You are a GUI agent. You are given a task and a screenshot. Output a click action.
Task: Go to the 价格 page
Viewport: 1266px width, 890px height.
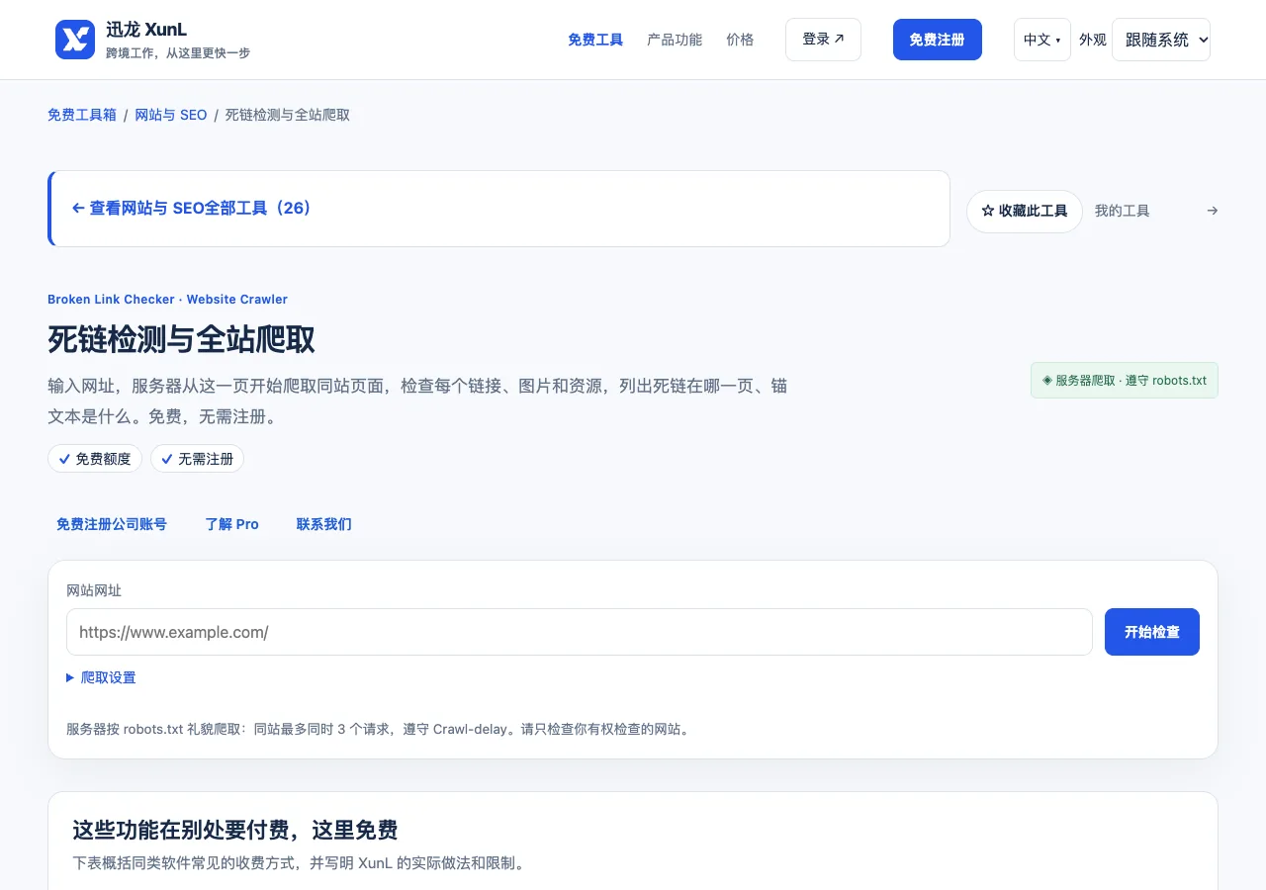coord(740,40)
